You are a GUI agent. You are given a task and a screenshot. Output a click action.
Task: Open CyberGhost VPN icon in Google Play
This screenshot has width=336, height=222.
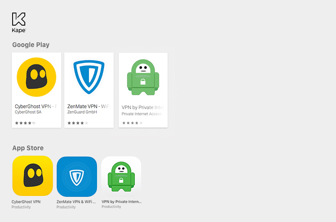coord(37,77)
